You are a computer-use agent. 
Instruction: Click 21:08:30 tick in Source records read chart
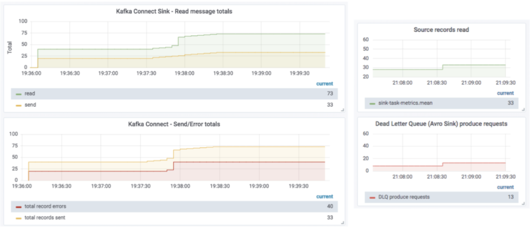pyautogui.click(x=437, y=82)
